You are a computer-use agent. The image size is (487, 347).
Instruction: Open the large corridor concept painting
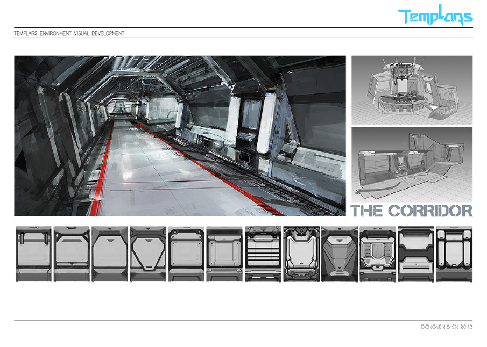[180, 136]
